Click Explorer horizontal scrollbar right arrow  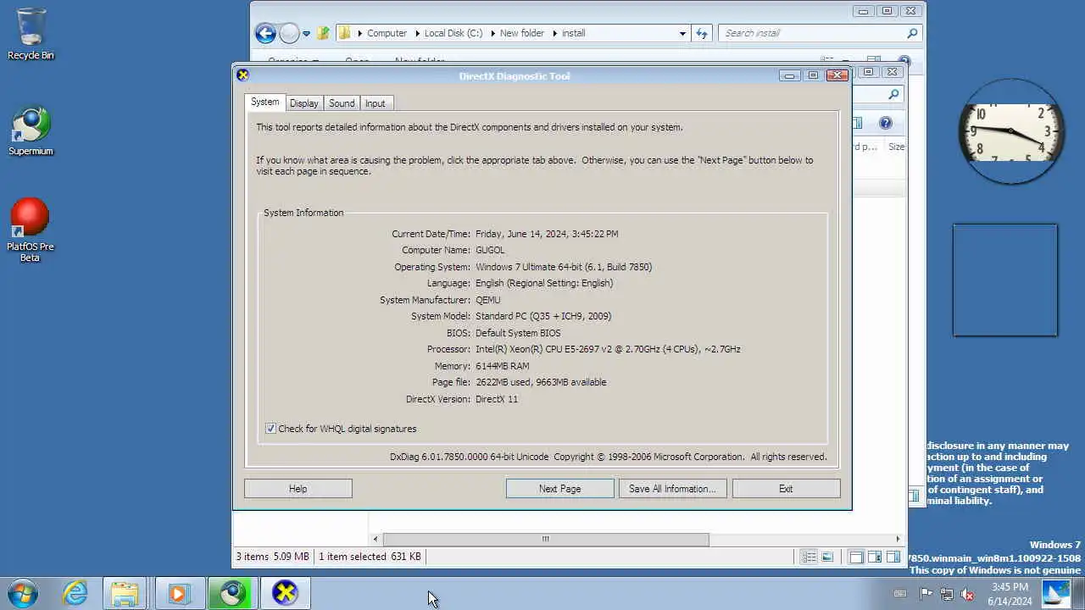898,539
